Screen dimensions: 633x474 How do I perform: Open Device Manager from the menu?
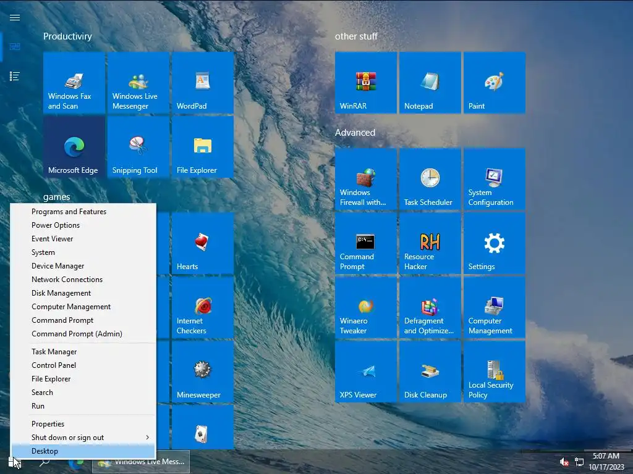83,266
